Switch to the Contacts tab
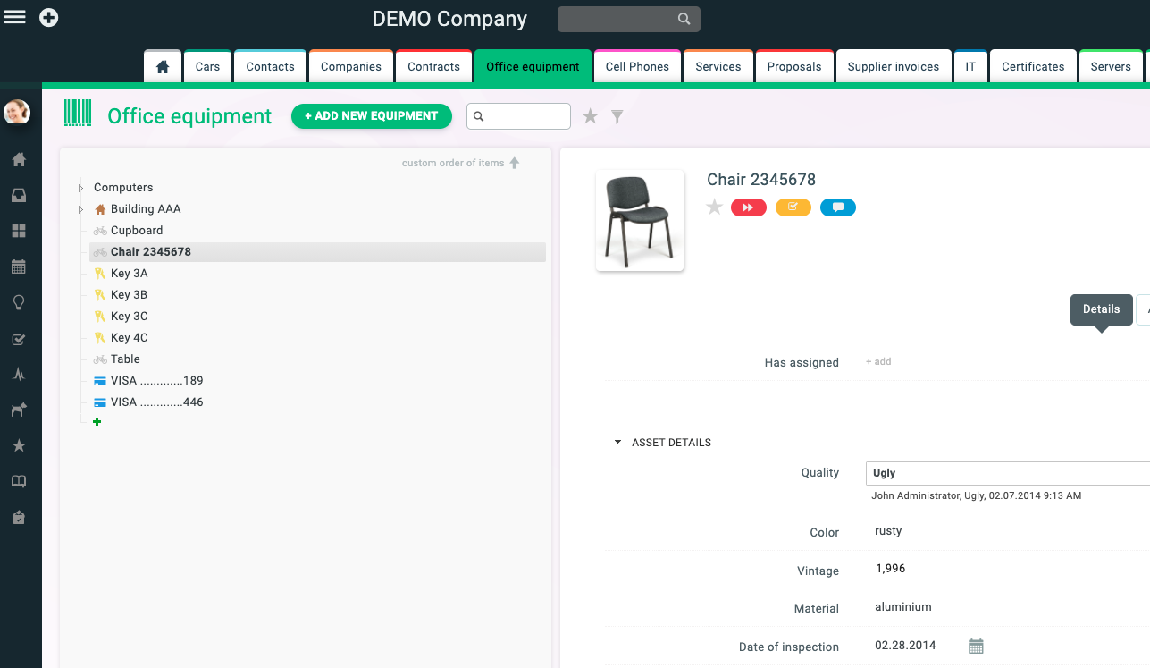This screenshot has width=1150, height=668. point(270,66)
